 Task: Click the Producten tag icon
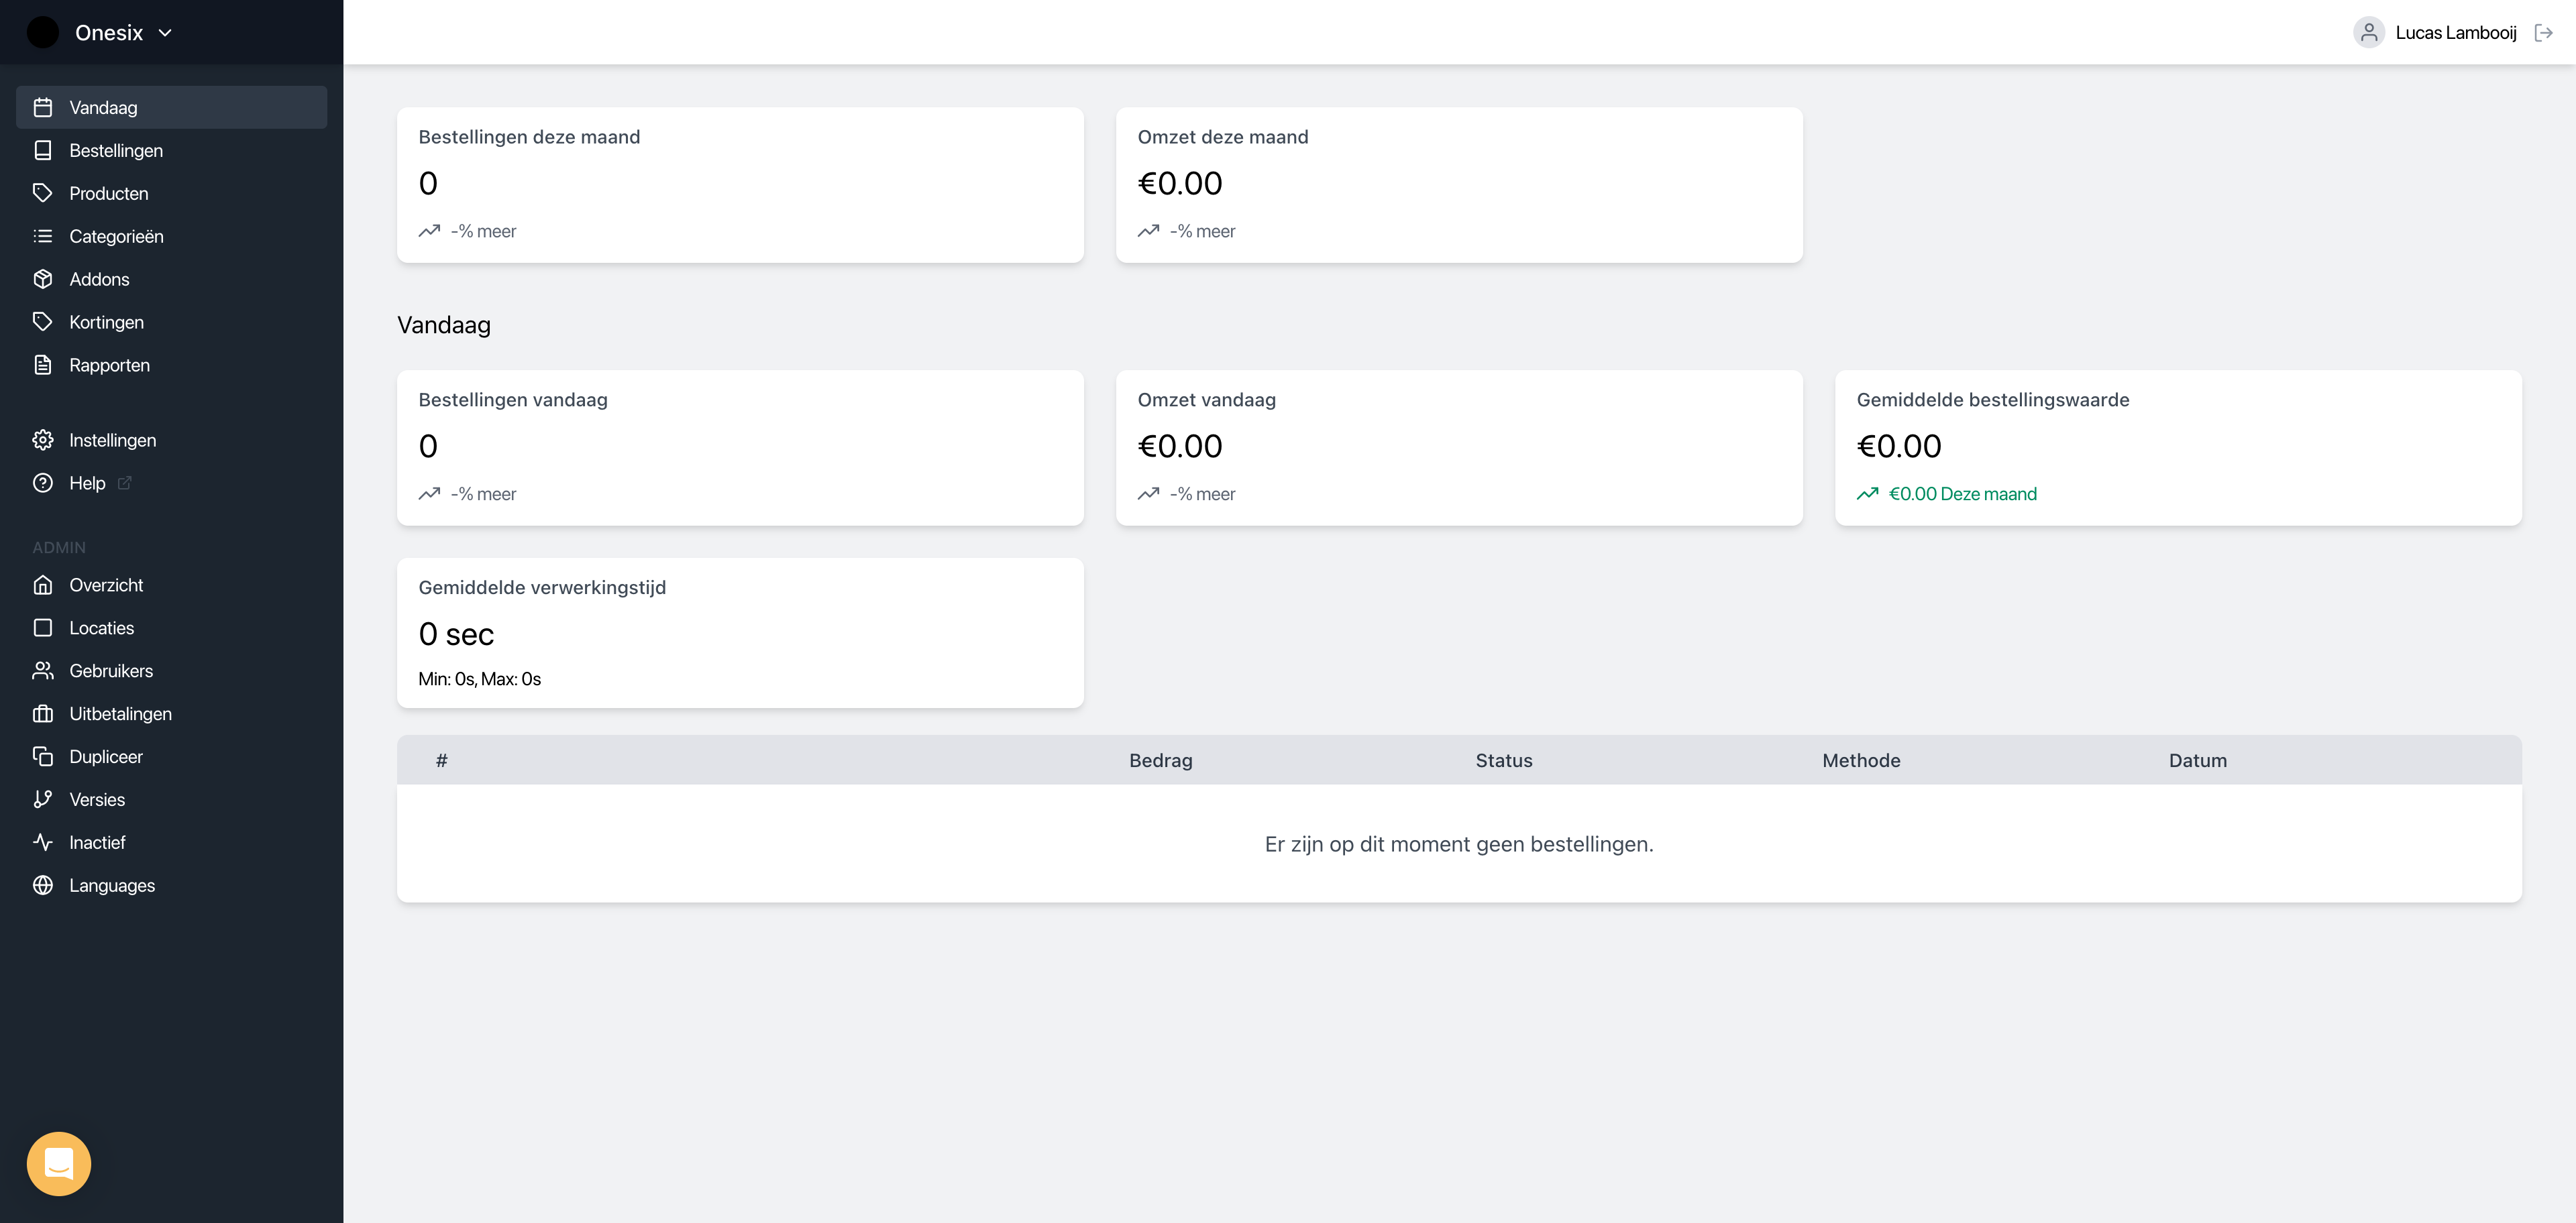click(43, 193)
